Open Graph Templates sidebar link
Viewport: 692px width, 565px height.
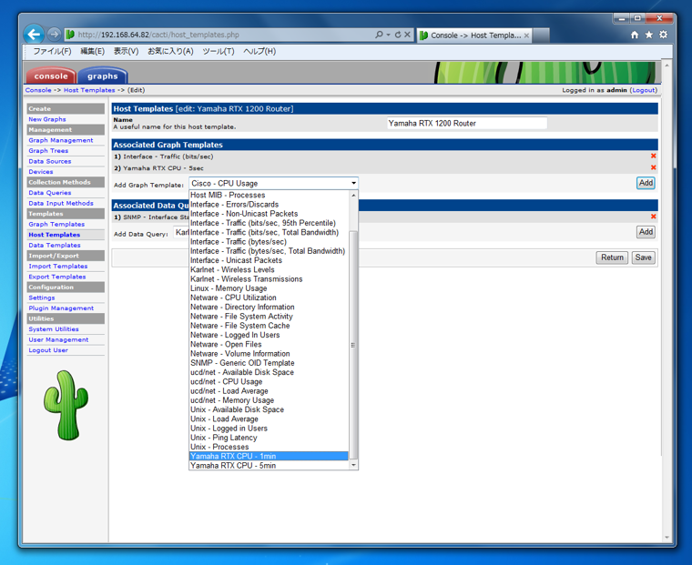56,224
